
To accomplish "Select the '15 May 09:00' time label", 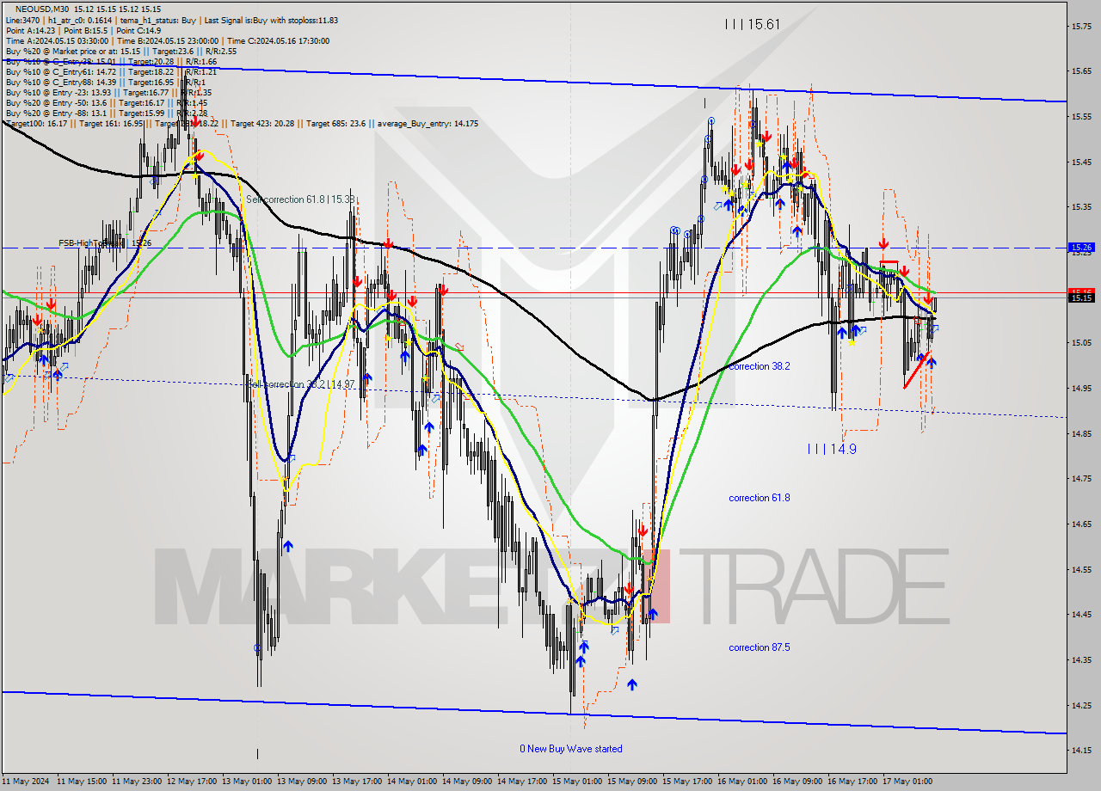I will 632,782.
